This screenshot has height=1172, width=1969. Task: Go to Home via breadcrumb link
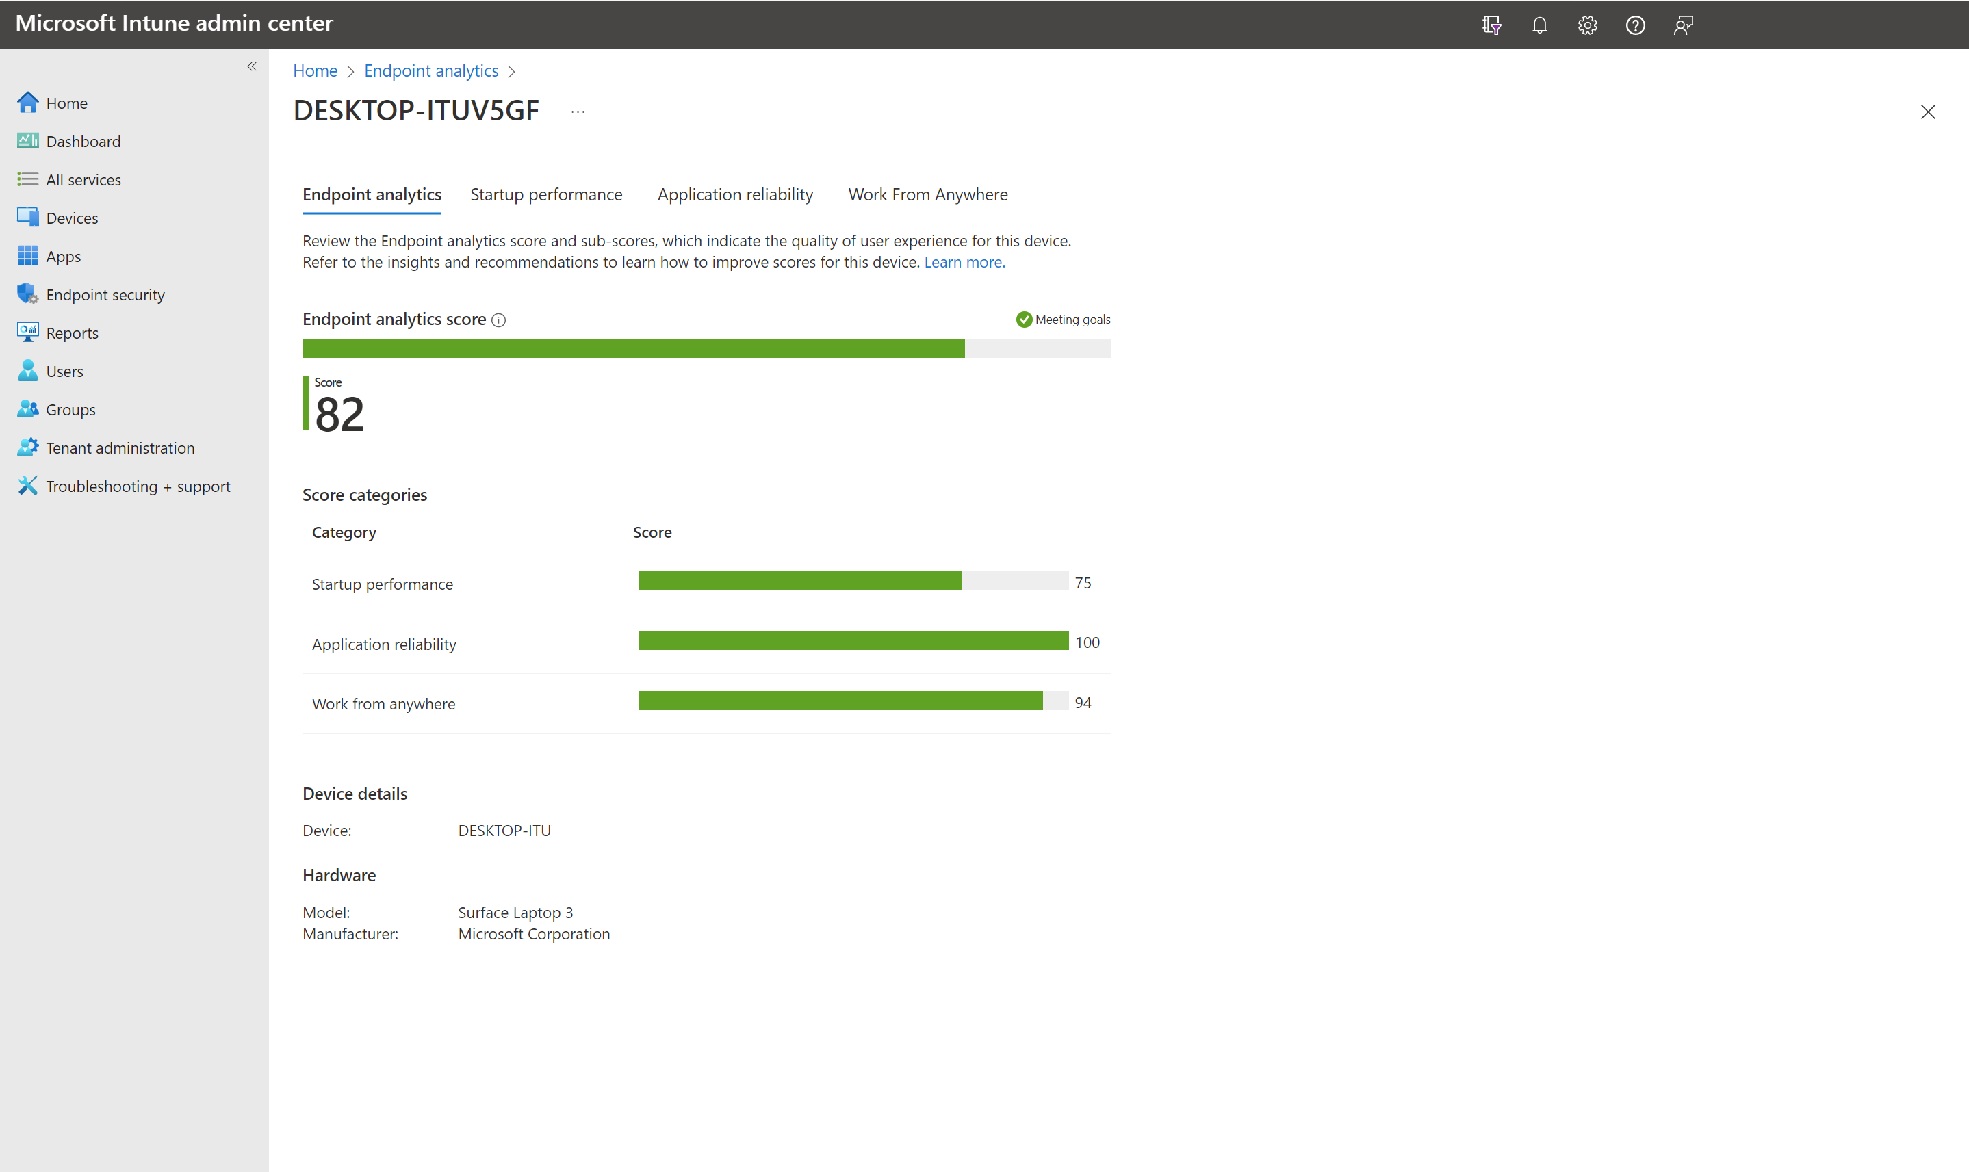pyautogui.click(x=314, y=71)
